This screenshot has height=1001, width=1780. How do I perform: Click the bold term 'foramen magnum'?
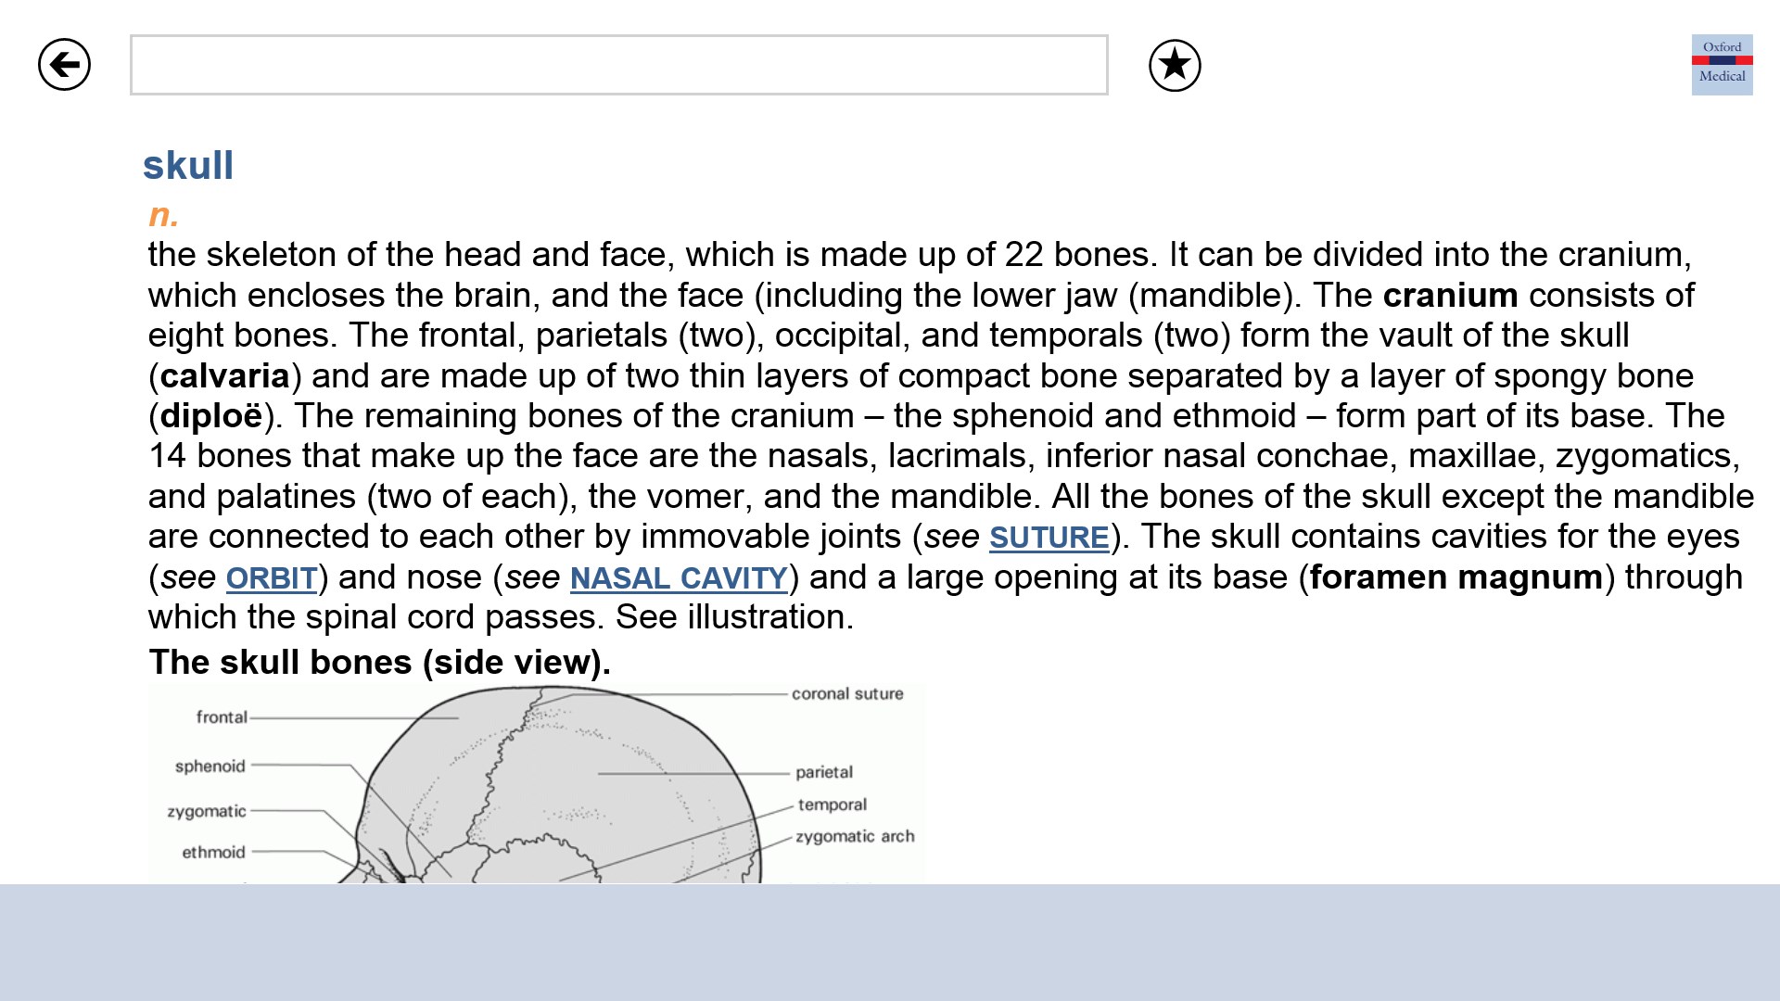pos(1456,577)
